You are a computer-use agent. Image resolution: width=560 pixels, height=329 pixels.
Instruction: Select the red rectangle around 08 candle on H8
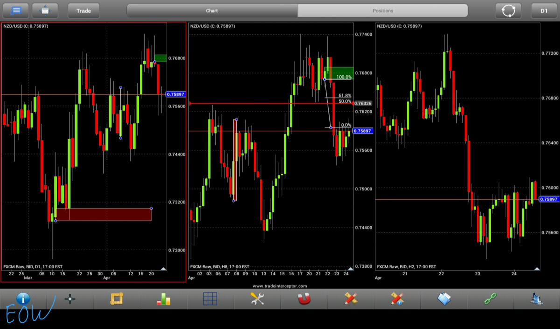point(235,160)
